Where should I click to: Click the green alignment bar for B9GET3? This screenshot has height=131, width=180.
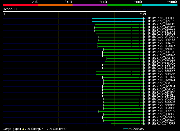pyautogui.click(x=119, y=25)
